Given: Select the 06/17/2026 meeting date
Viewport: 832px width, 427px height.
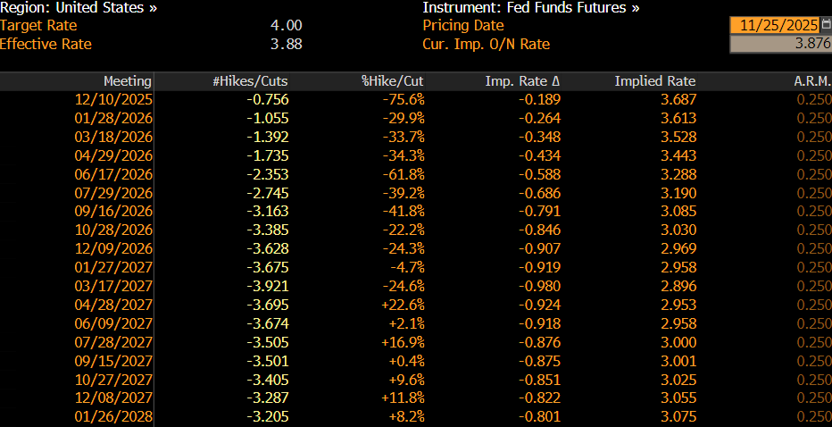Looking at the screenshot, I should pos(113,174).
